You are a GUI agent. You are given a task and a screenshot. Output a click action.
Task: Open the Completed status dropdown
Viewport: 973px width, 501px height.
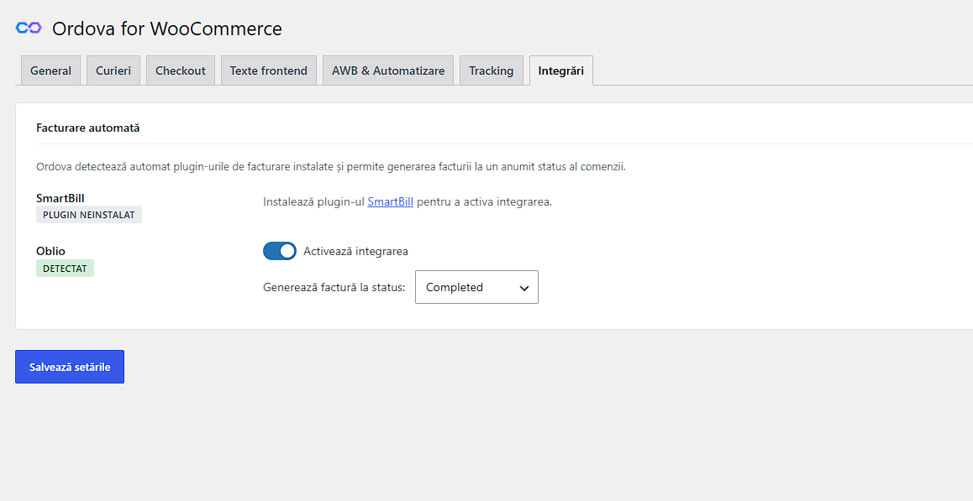click(476, 287)
